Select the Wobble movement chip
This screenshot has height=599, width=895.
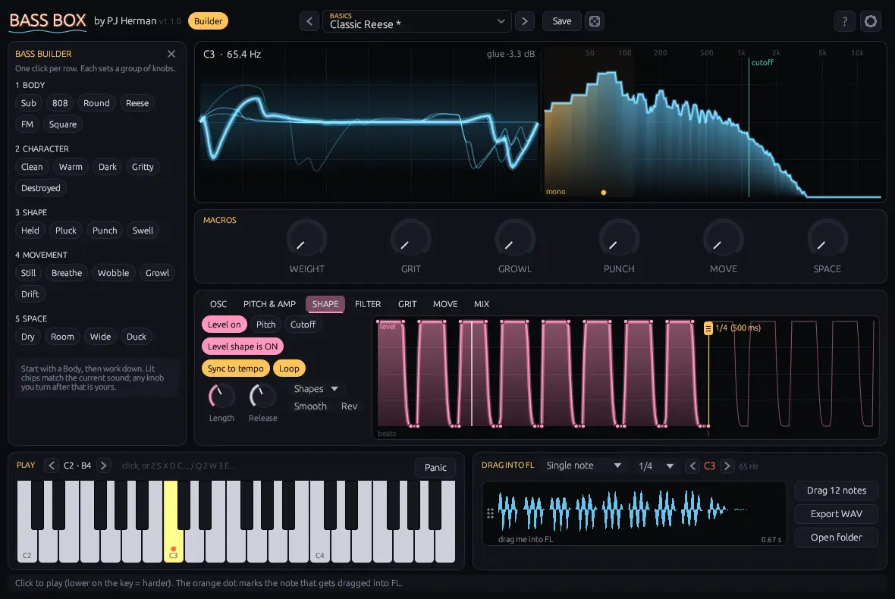(x=113, y=273)
